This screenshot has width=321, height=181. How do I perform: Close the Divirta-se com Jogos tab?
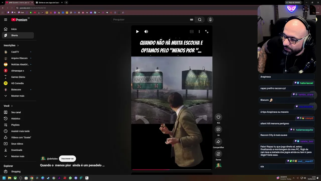pyautogui.click(x=62, y=3)
